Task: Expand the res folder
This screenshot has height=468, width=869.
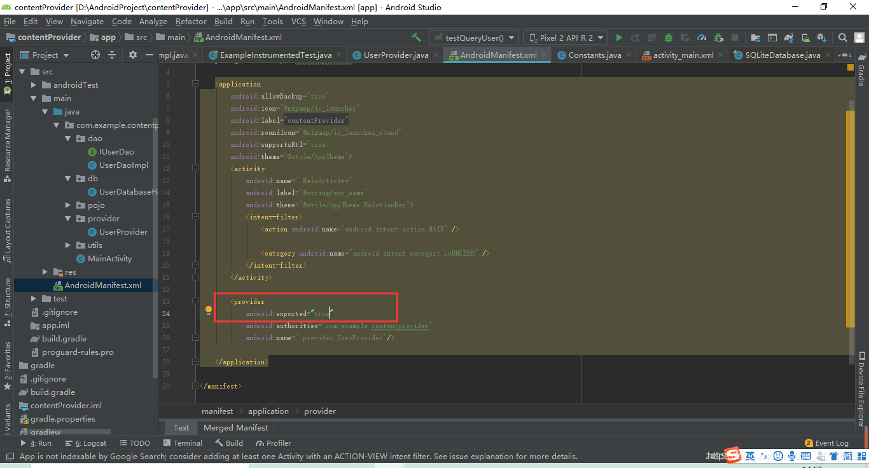Action: click(x=45, y=272)
